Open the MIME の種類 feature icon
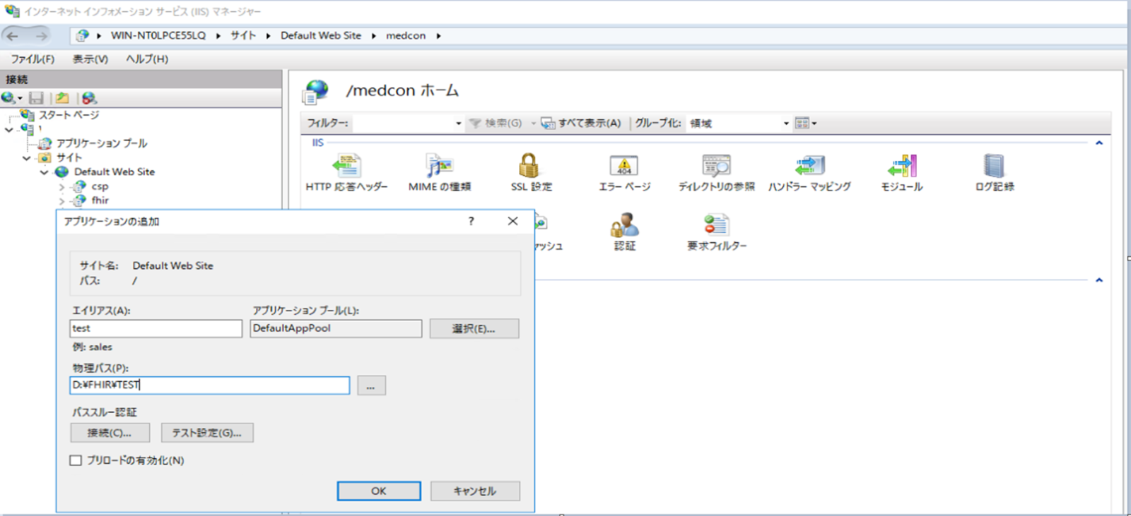1131x516 pixels. click(x=439, y=167)
